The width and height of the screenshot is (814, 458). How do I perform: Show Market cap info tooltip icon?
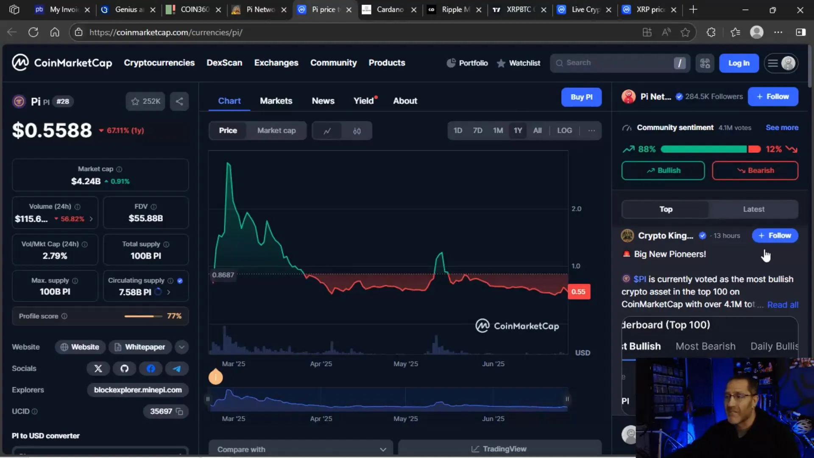[119, 169]
